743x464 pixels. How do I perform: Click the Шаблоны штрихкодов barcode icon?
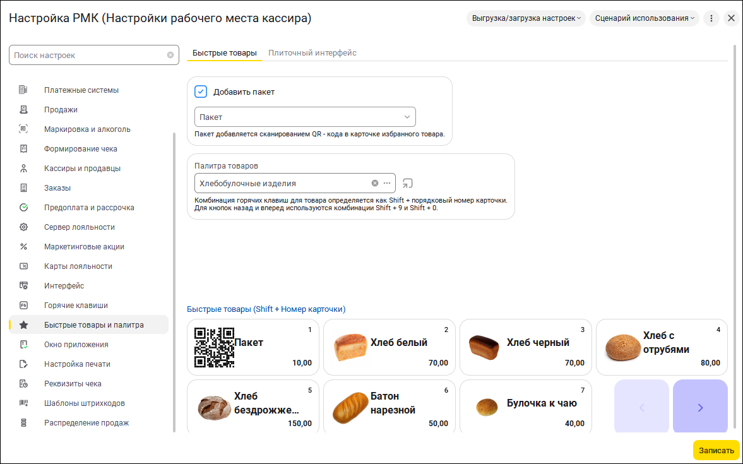(x=23, y=403)
